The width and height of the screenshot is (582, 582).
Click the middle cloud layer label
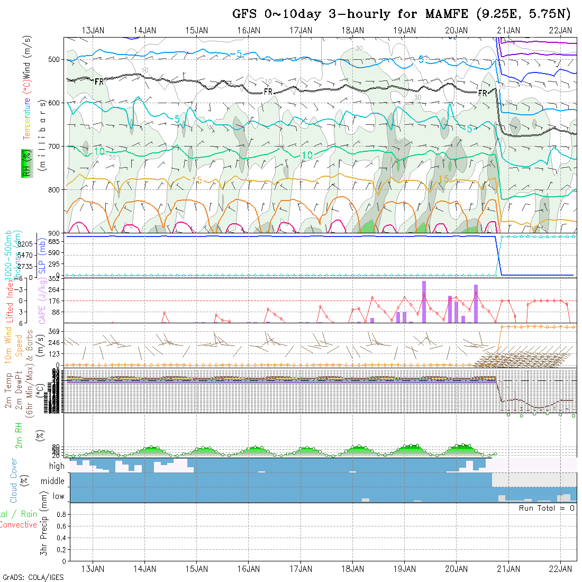point(53,481)
